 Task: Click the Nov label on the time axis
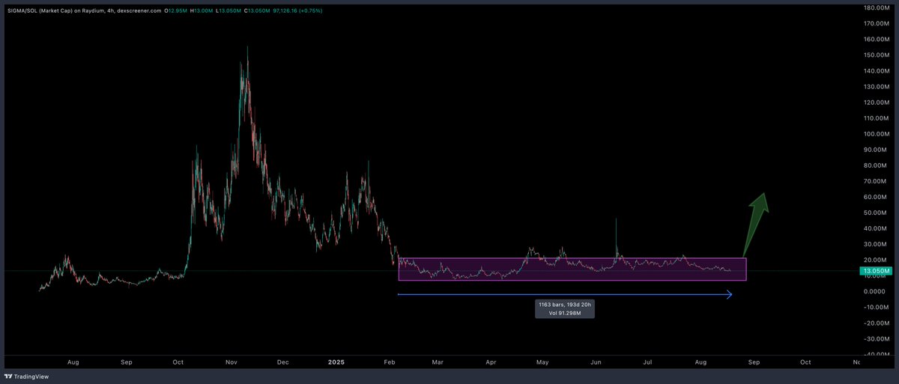tap(230, 362)
